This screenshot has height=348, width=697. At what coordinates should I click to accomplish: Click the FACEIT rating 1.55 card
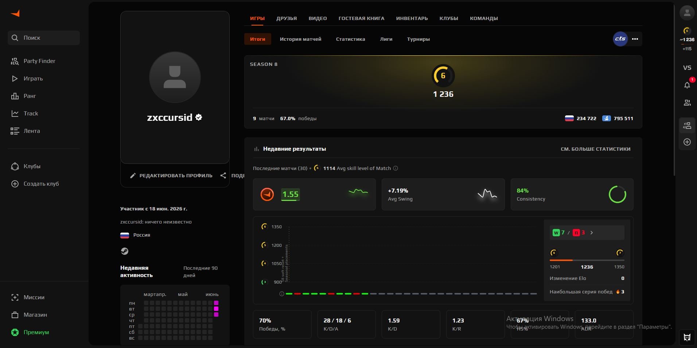tap(314, 194)
